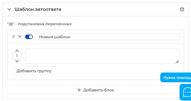Click into the empty reply text area
191x101 pixels.
coord(102,56)
